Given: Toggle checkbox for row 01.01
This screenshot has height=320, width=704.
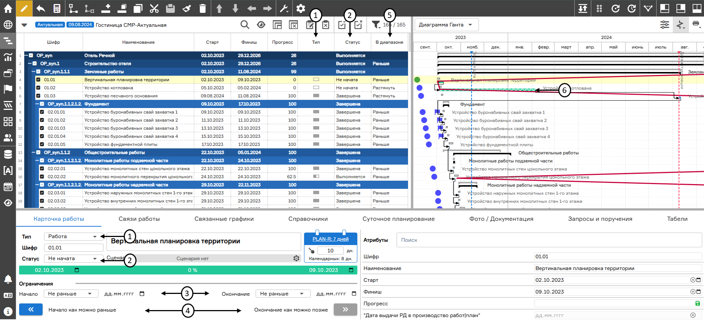Looking at the screenshot, I should pyautogui.click(x=38, y=80).
